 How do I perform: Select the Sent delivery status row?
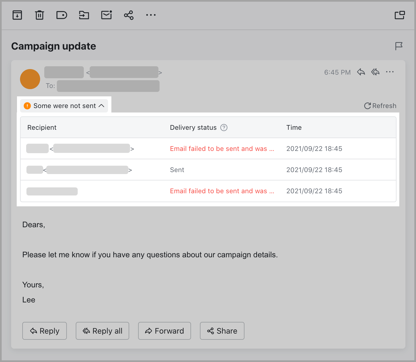coord(177,170)
